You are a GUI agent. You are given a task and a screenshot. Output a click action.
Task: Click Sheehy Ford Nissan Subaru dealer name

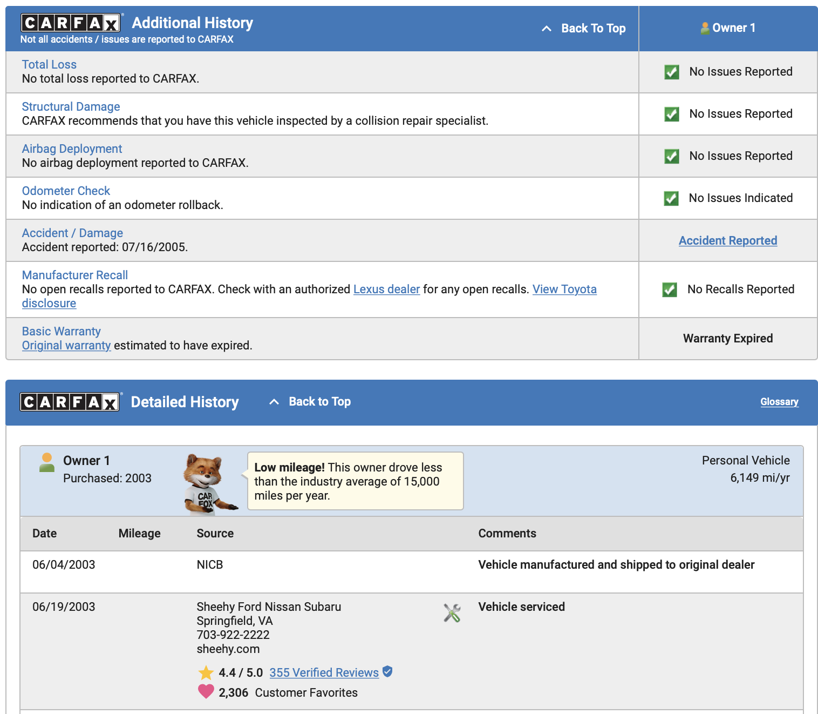269,607
